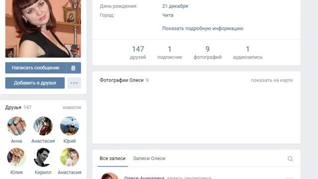This screenshot has width=318, height=179.
Task: Click the gift icon next to message button
Action: (73, 68)
